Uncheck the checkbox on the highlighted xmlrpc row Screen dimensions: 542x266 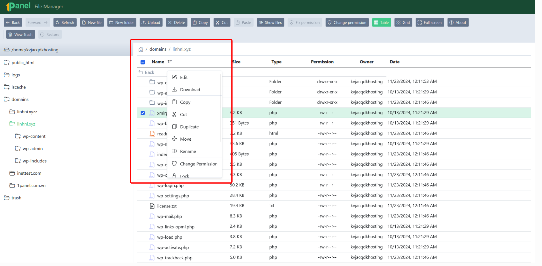tap(143, 113)
